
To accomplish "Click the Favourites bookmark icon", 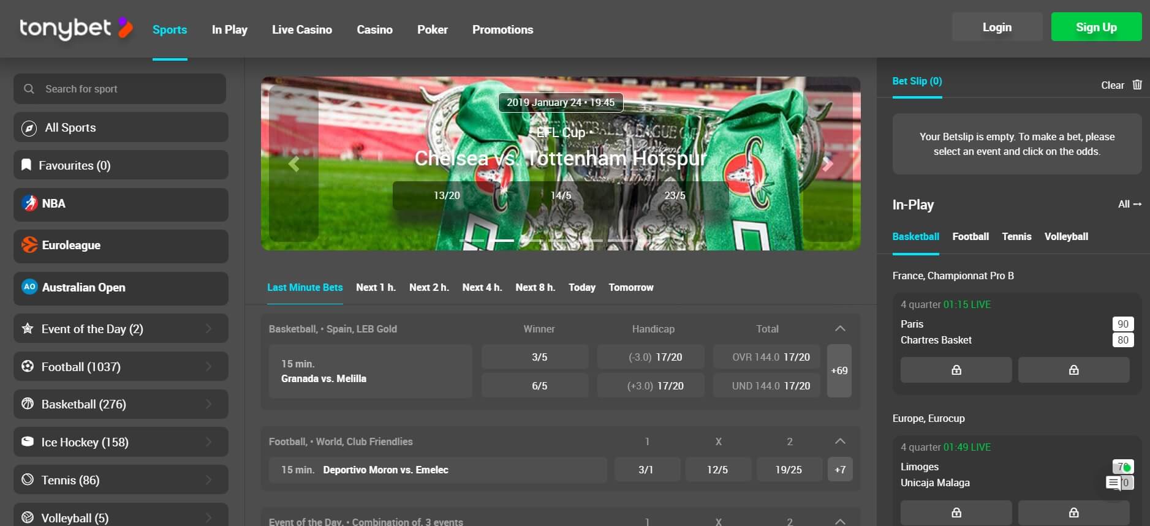I will tap(26, 165).
